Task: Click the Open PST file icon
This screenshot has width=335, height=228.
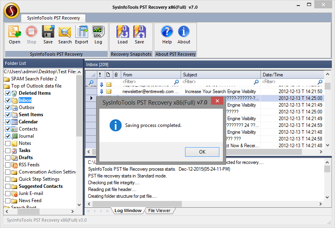Action: (x=14, y=31)
